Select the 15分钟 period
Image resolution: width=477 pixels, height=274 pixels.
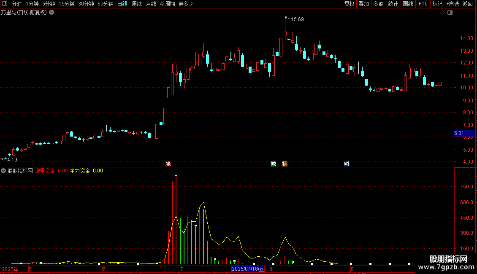coord(66,4)
